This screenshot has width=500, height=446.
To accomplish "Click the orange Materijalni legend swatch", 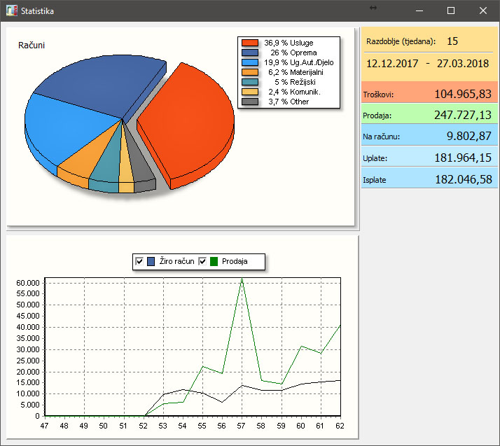I will 249,72.
